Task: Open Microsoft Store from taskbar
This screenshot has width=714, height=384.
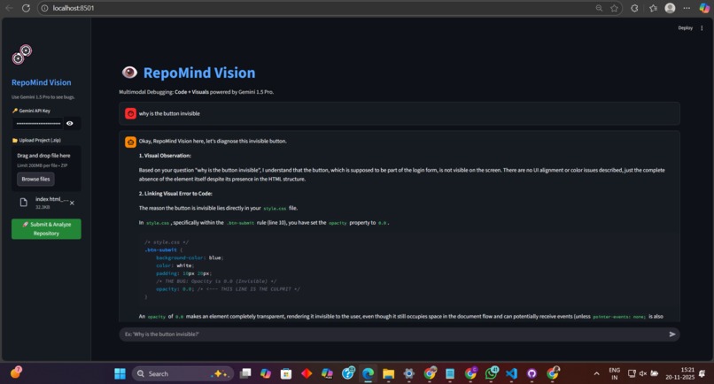Action: pyautogui.click(x=286, y=374)
